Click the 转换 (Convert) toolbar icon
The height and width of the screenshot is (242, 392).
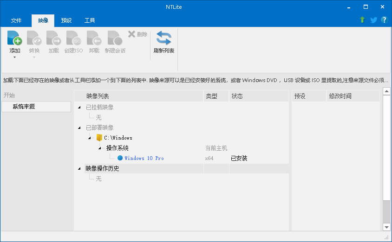coord(34,38)
